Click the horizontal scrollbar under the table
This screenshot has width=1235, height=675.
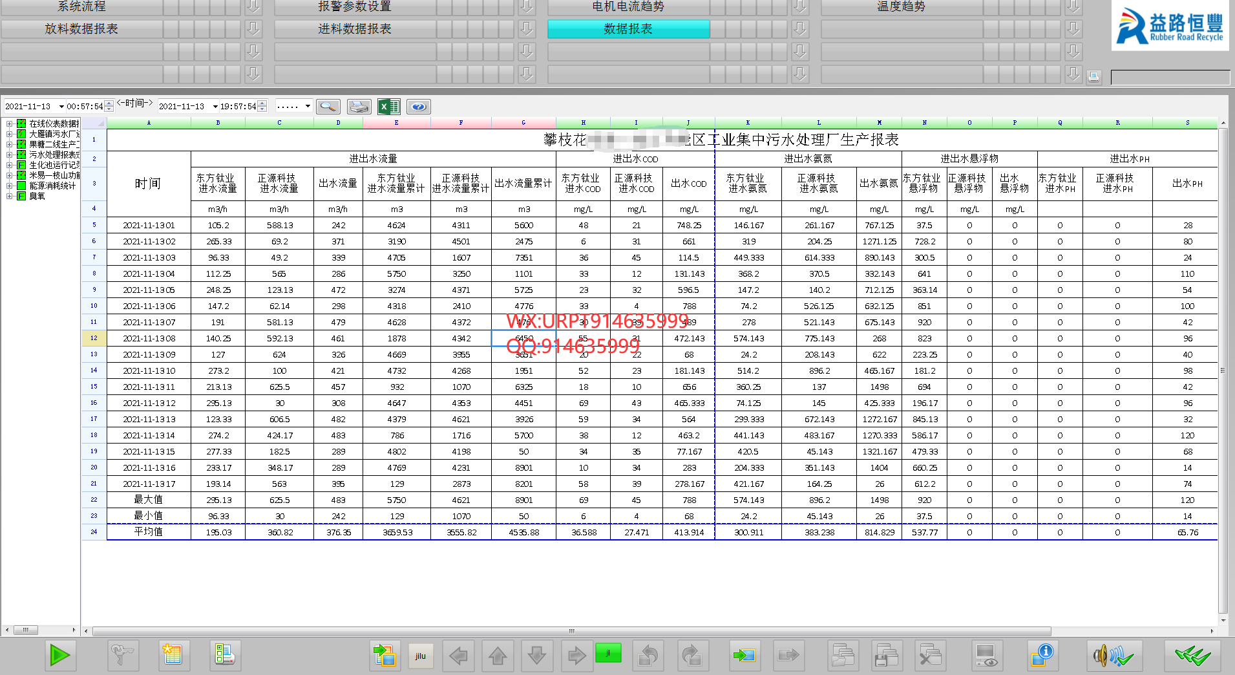pyautogui.click(x=571, y=631)
